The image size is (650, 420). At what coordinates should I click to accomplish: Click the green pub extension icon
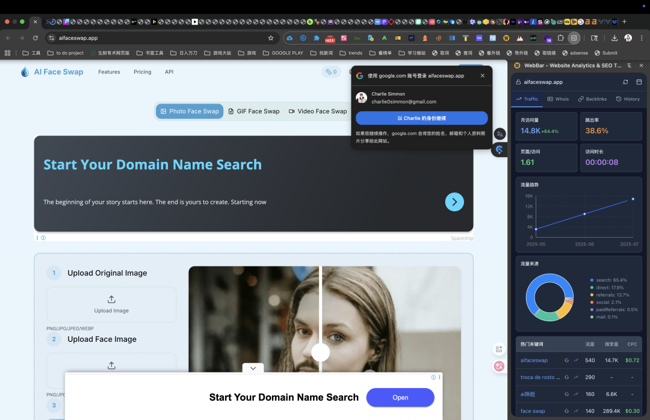tap(533, 38)
